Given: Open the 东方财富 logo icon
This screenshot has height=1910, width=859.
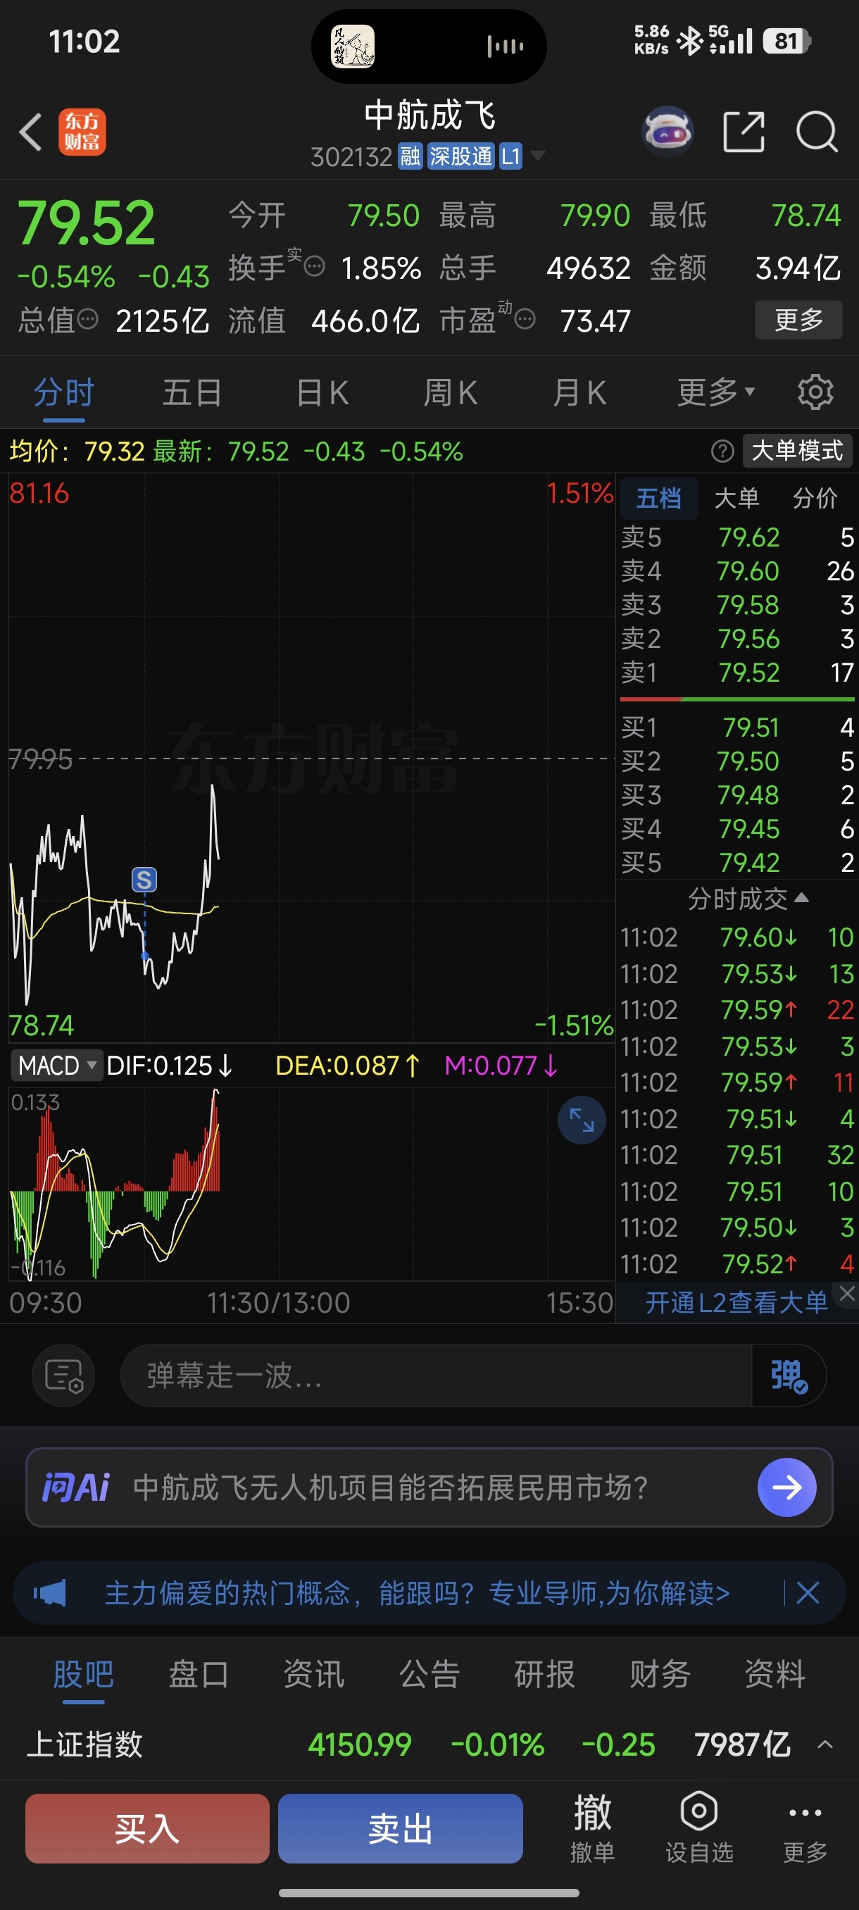Looking at the screenshot, I should pyautogui.click(x=82, y=132).
